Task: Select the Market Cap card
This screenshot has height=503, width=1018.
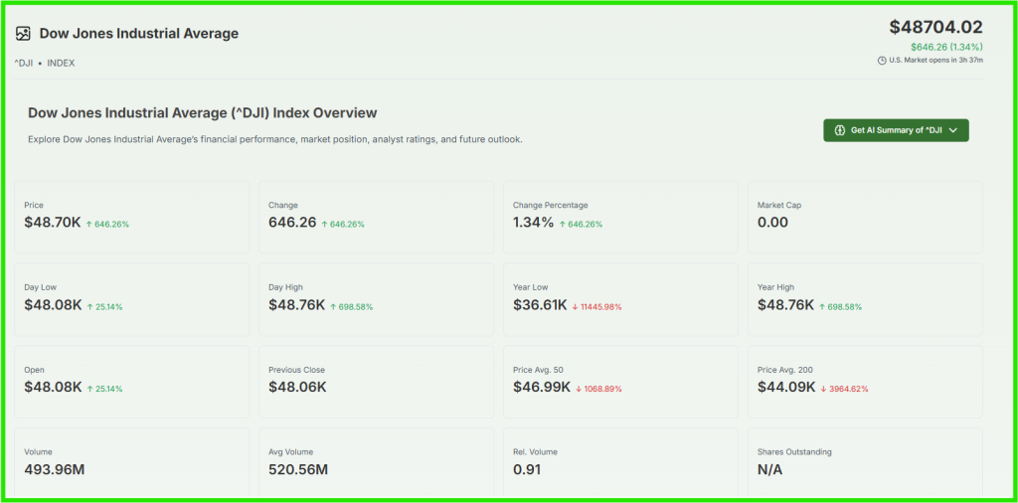Action: point(865,217)
